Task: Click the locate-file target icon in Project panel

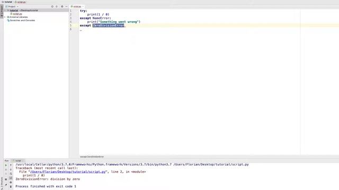Action: [52, 6]
